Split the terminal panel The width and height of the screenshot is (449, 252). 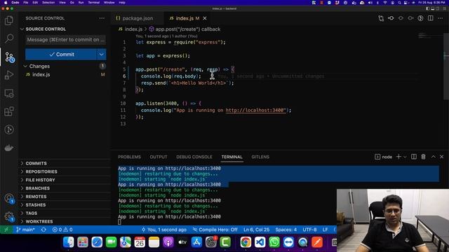click(414, 157)
